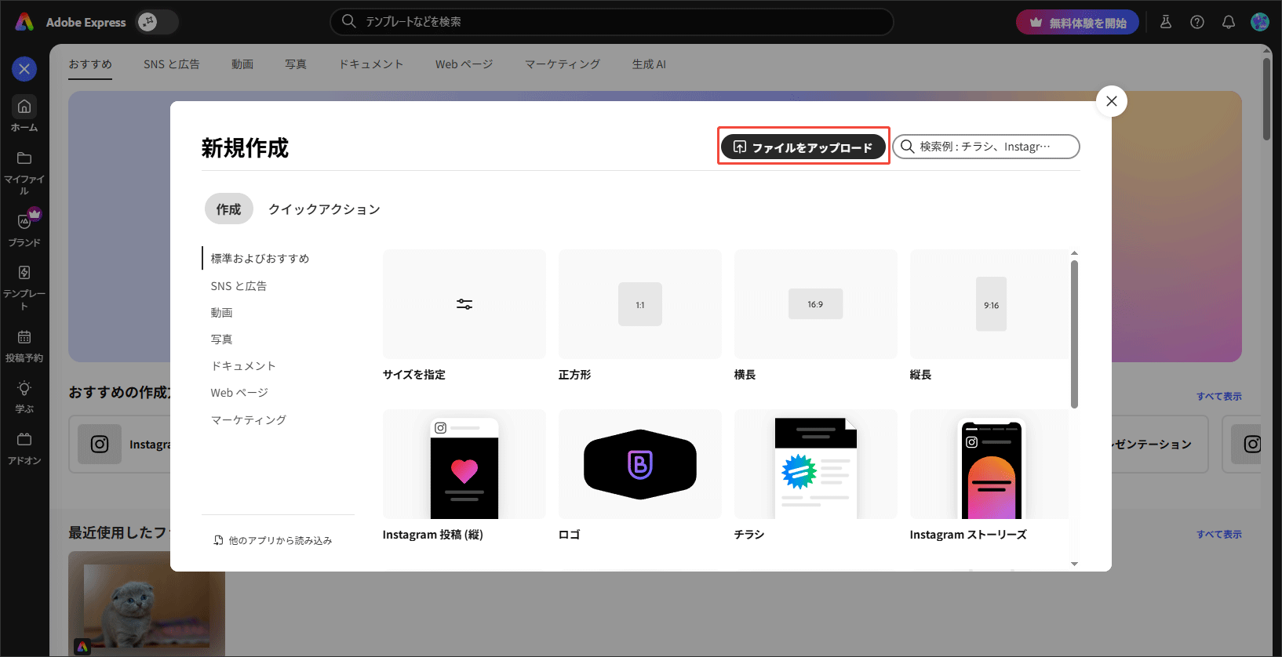Screen dimensions: 1282x657
Task: Select SNS と広告 category in dialog
Action: click(x=239, y=286)
